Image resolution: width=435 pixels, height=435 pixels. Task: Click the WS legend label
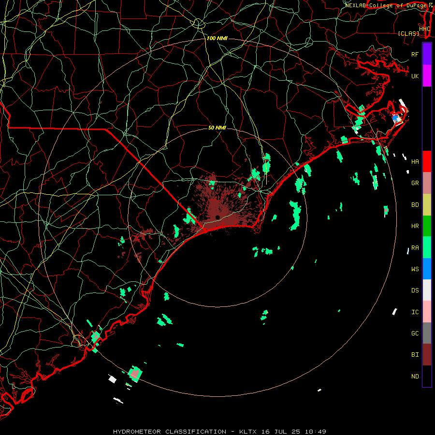415,269
